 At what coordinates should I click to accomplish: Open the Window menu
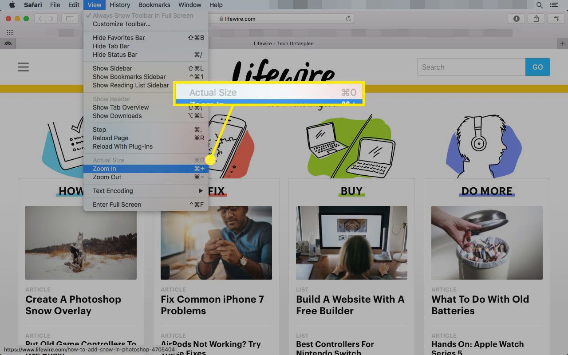click(190, 5)
